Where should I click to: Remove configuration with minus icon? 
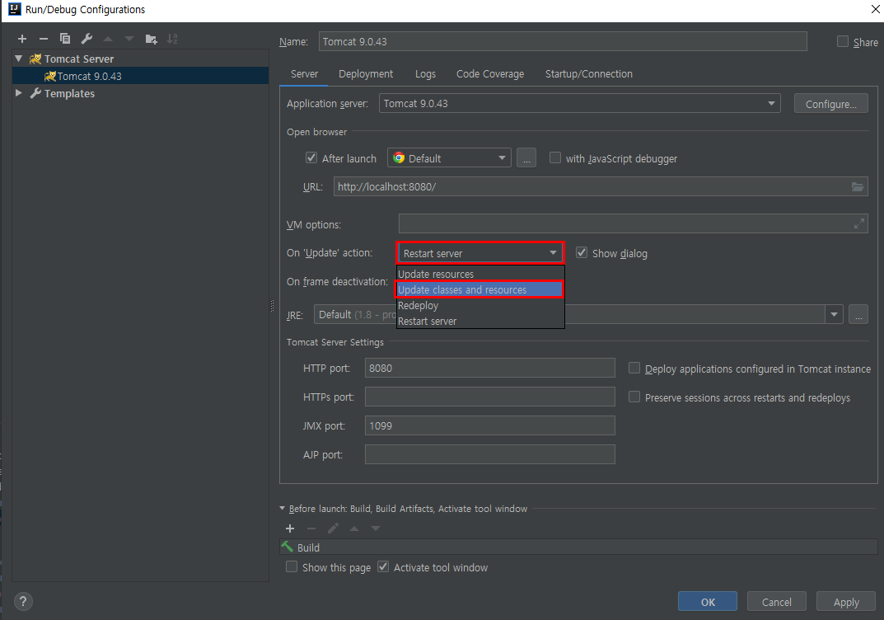44,39
